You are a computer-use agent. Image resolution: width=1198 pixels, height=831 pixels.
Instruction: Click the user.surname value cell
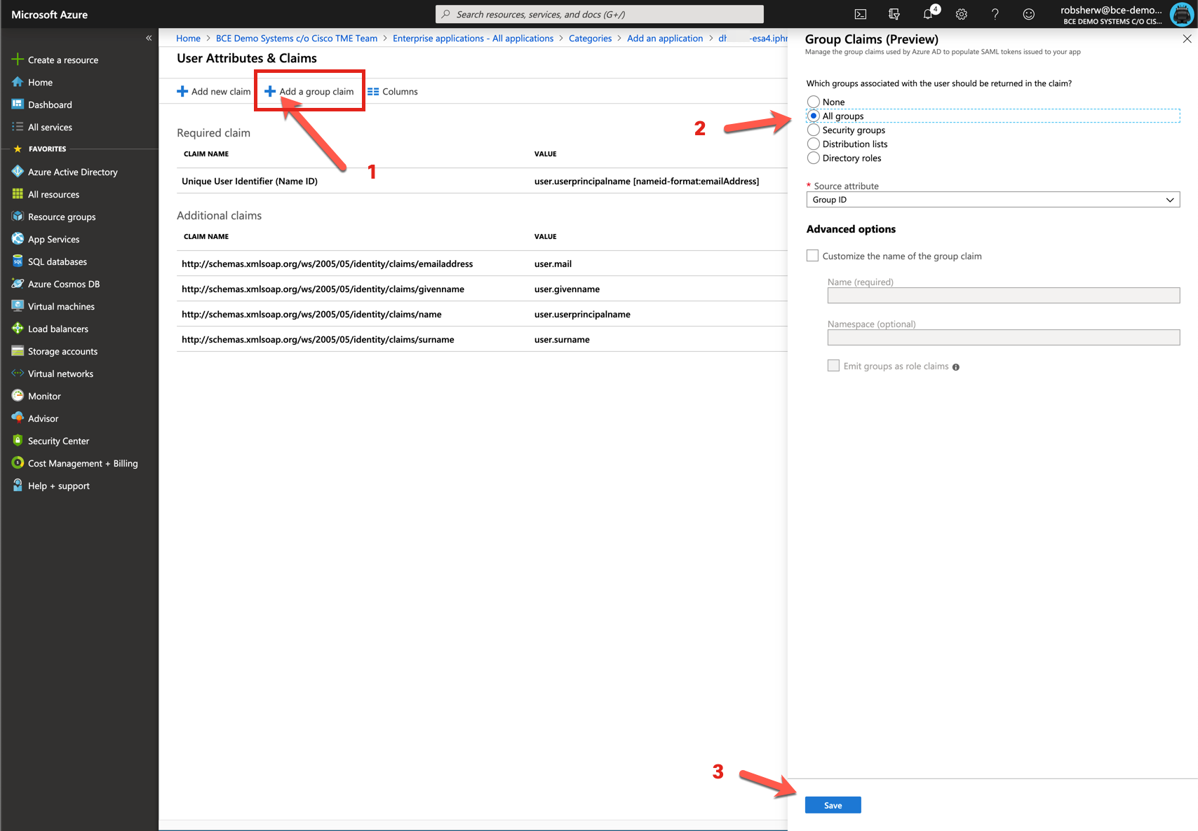[562, 339]
